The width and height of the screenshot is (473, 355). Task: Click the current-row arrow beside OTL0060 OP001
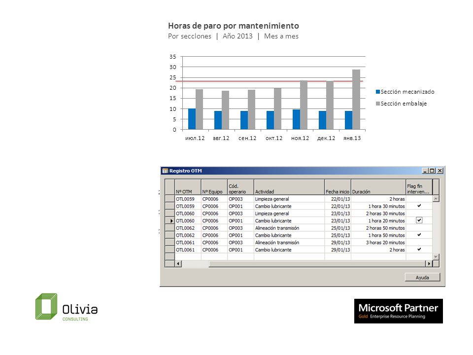(x=171, y=221)
